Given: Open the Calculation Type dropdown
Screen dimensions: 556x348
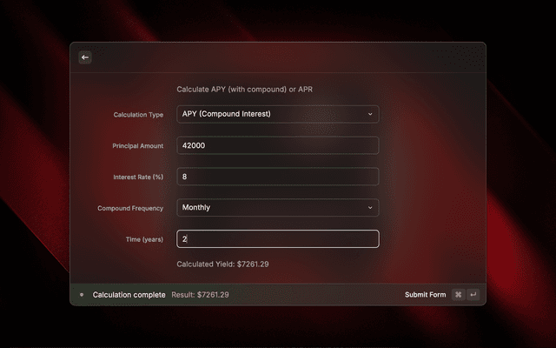Looking at the screenshot, I should (x=277, y=114).
